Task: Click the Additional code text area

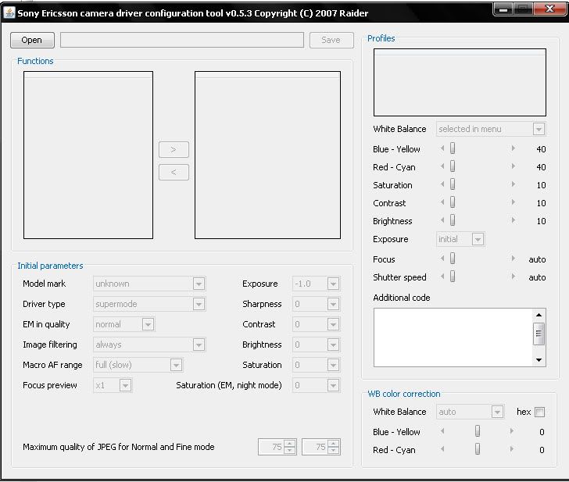Action: click(453, 337)
